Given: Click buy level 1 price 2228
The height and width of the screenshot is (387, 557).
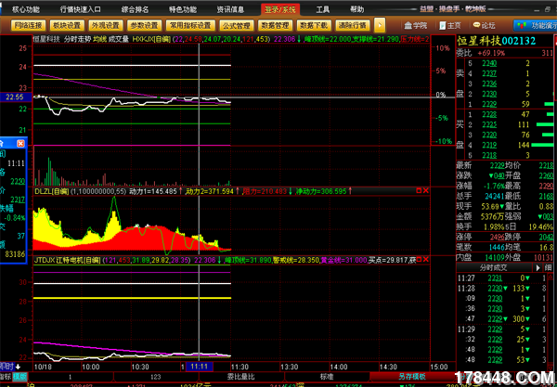Looking at the screenshot, I should (x=489, y=115).
